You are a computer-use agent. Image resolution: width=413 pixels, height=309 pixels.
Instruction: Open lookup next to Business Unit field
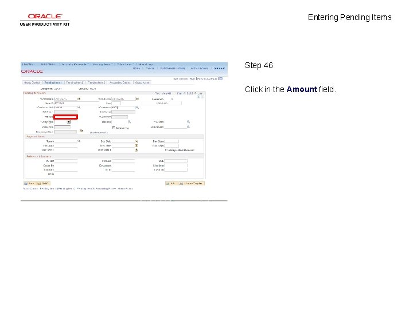point(79,108)
